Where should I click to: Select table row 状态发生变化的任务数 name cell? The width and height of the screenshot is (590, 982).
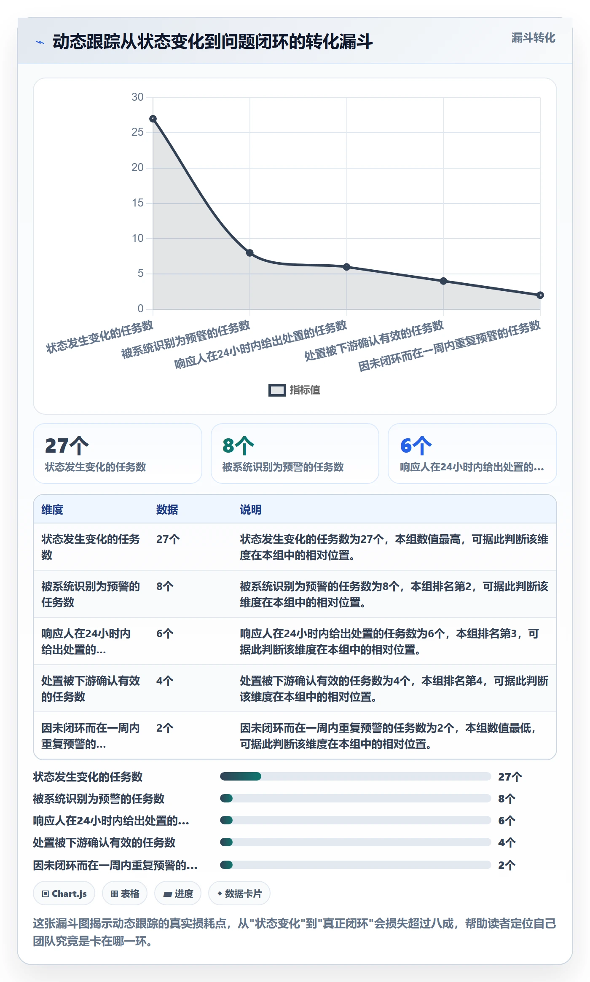point(91,547)
